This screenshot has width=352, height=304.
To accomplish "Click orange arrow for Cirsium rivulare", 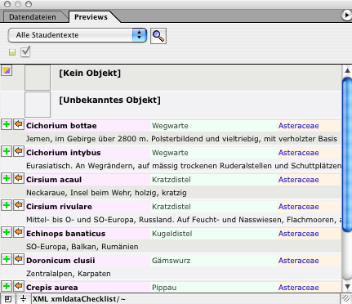I will [18, 205].
